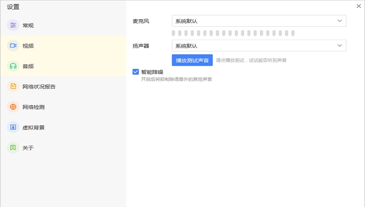365x207 pixels.
Task: Click the 扬声器 dropdown chevron arrow
Action: coord(339,46)
